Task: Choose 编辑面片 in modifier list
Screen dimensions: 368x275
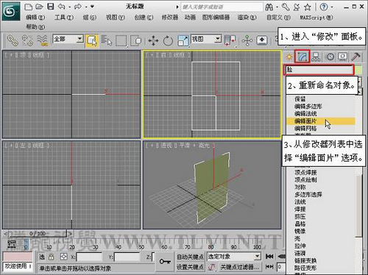Action: pos(321,121)
